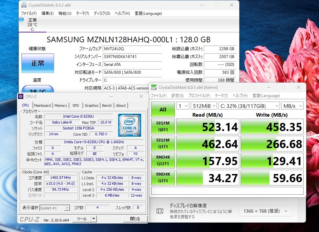The image size is (319, 232).
Task: Open ヘルプ(H) menu in CrystalDiskInfo
Action: click(x=122, y=13)
